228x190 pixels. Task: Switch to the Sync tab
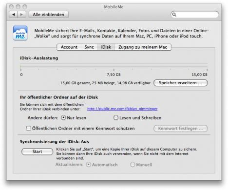(89, 47)
